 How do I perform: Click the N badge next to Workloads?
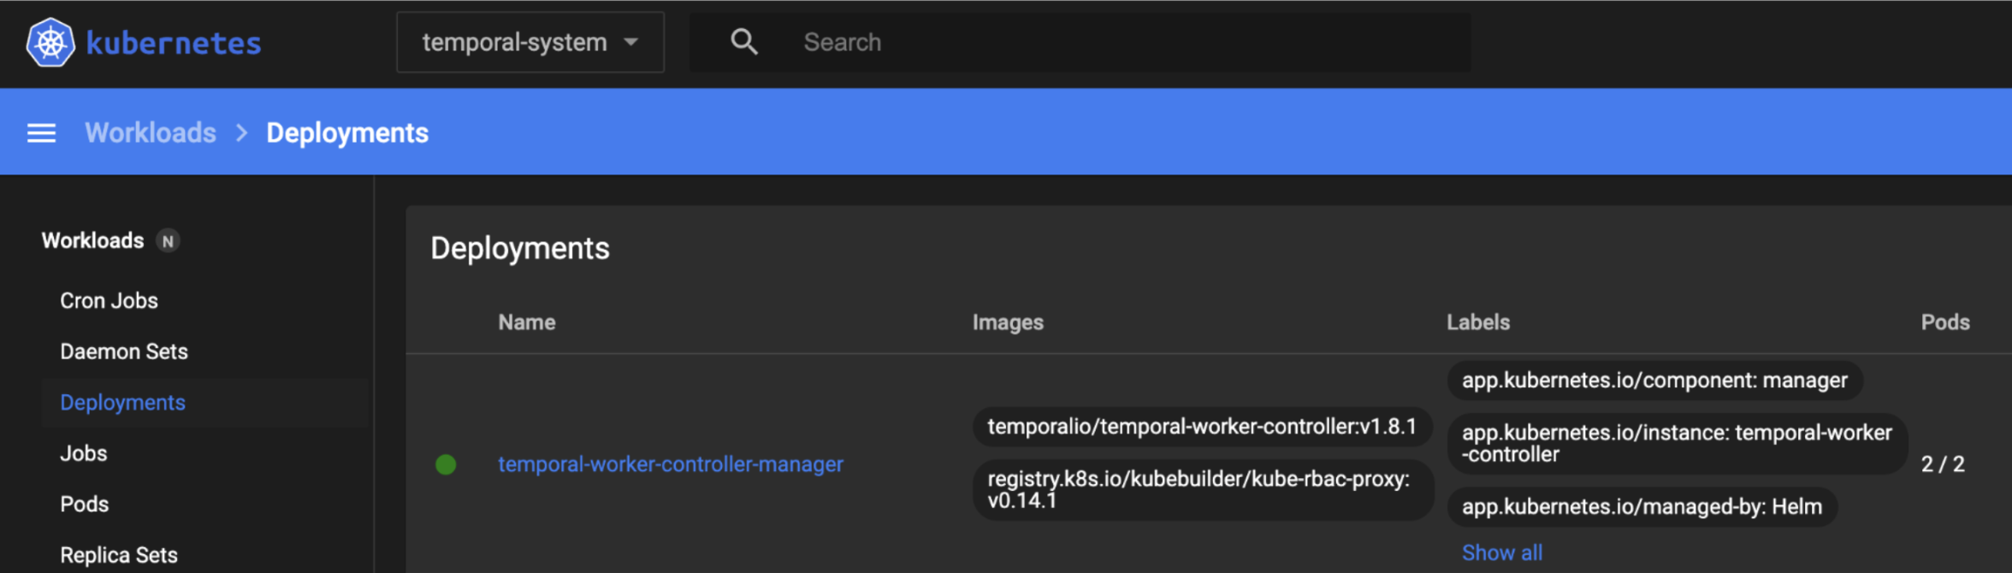pyautogui.click(x=168, y=241)
